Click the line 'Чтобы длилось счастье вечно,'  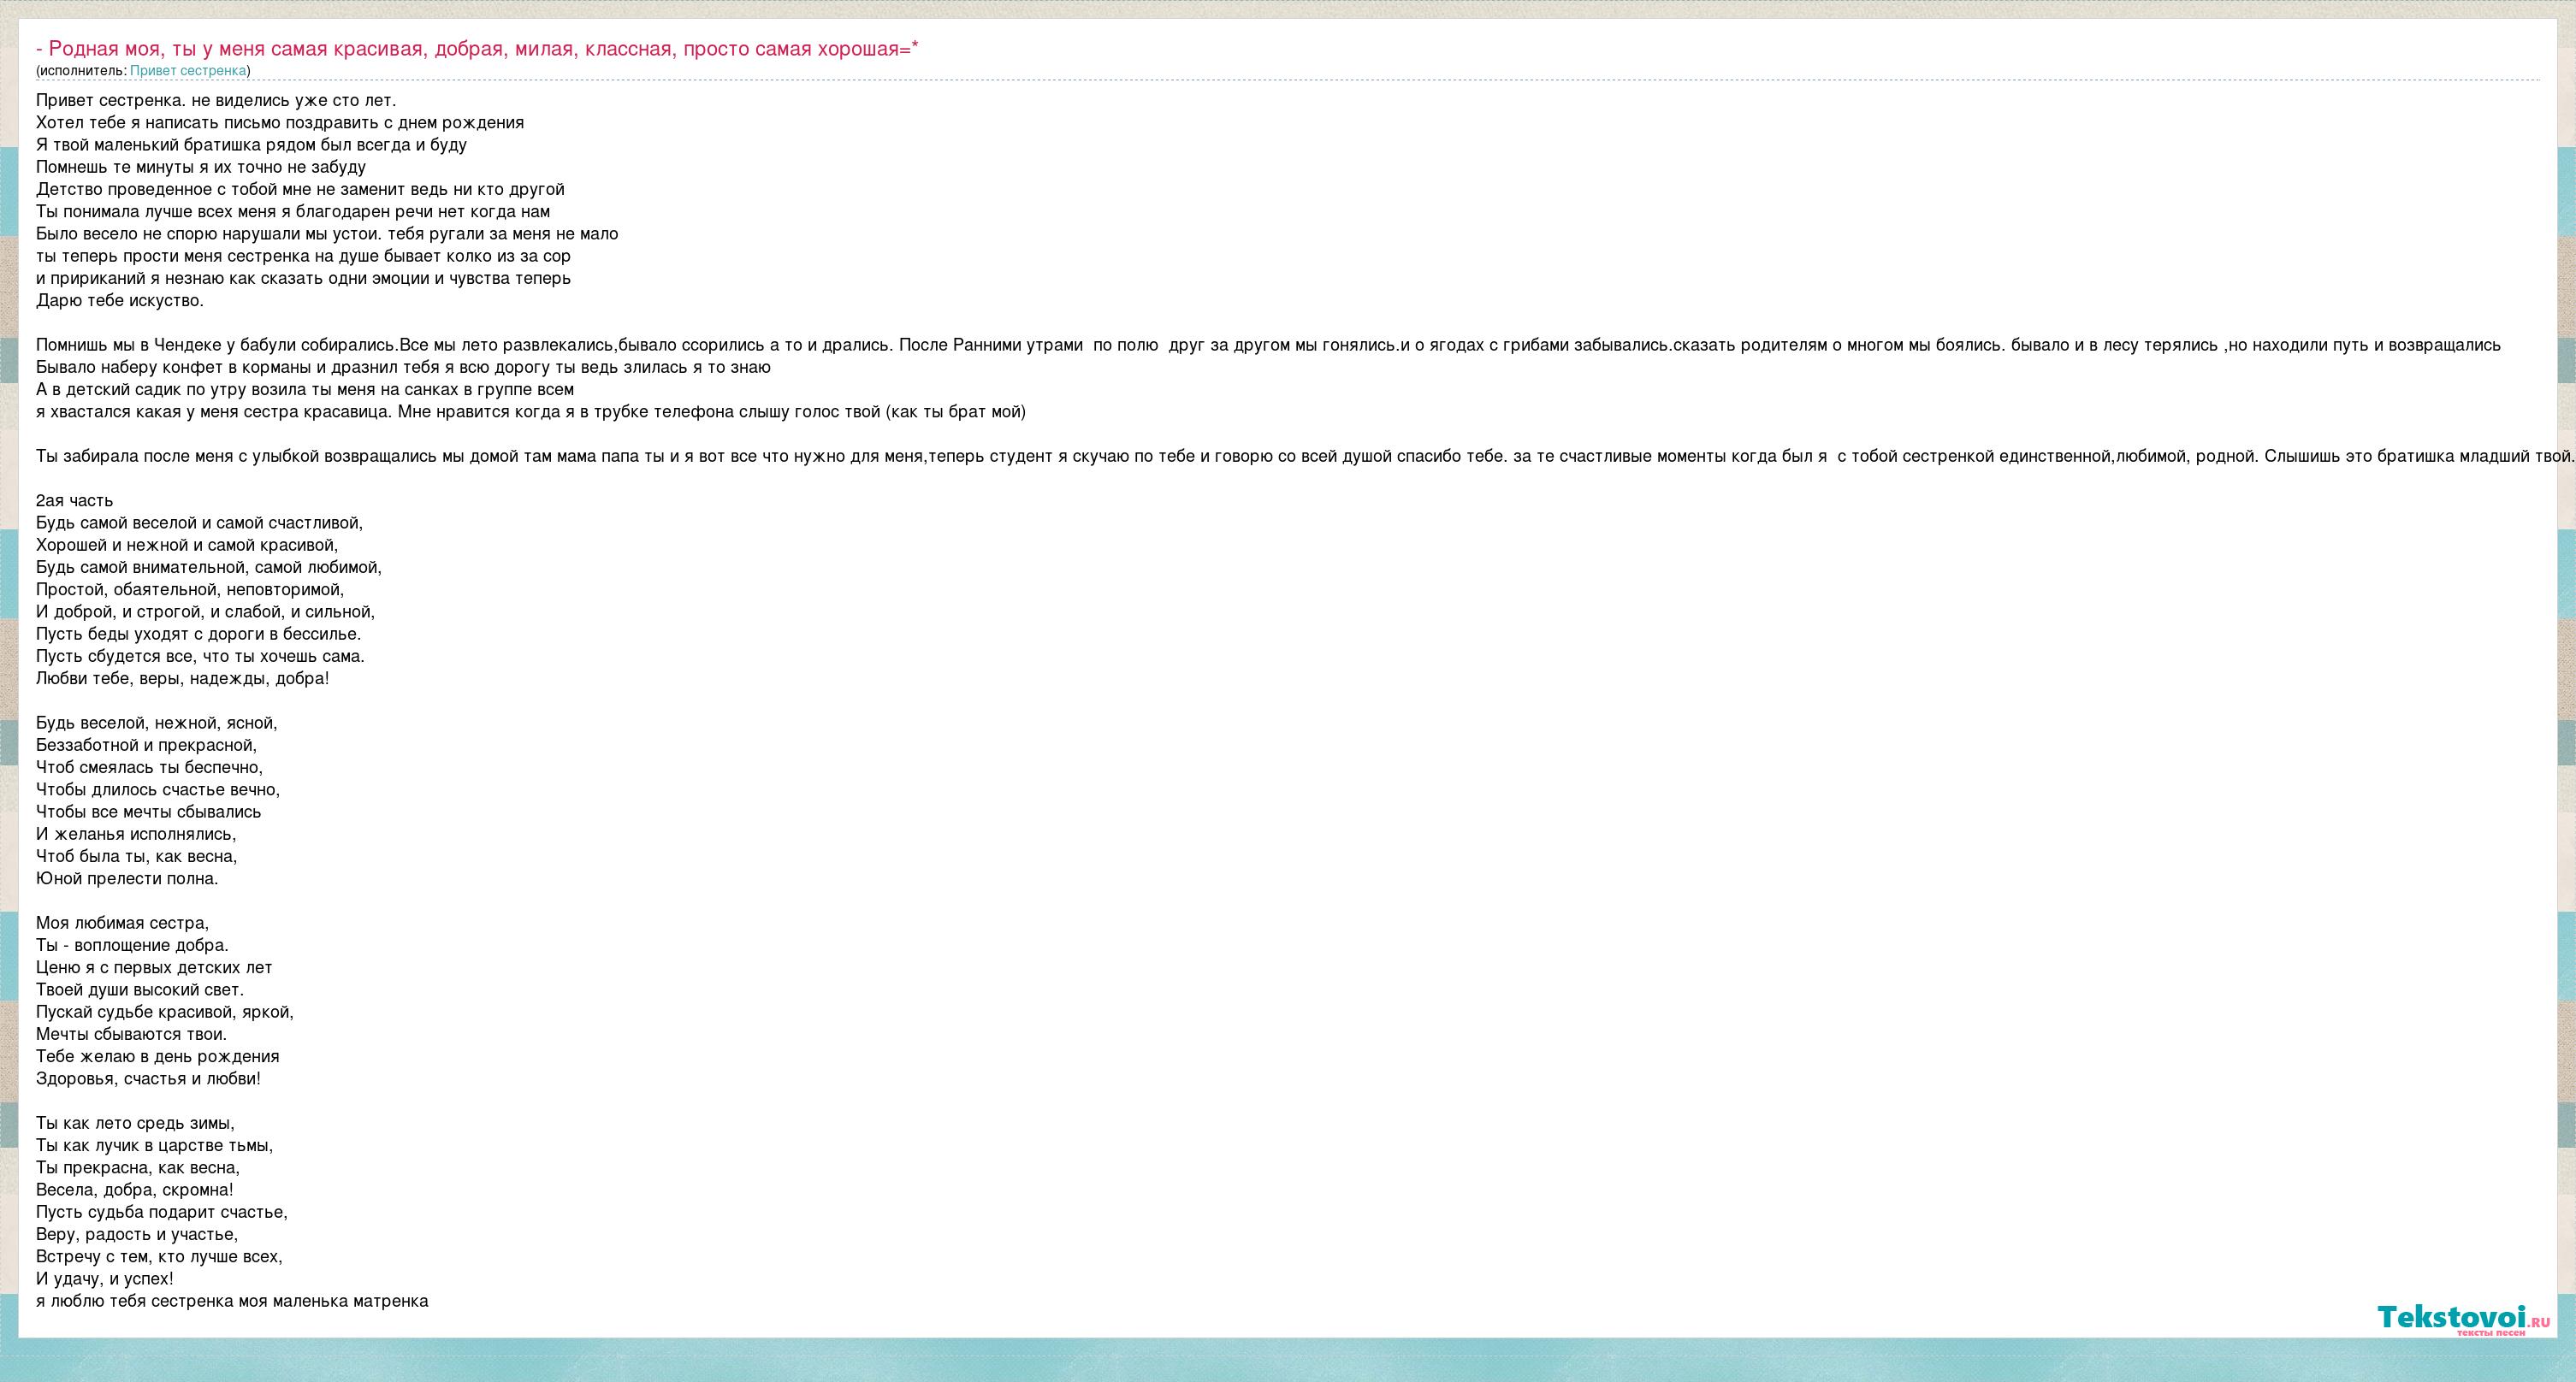[158, 789]
